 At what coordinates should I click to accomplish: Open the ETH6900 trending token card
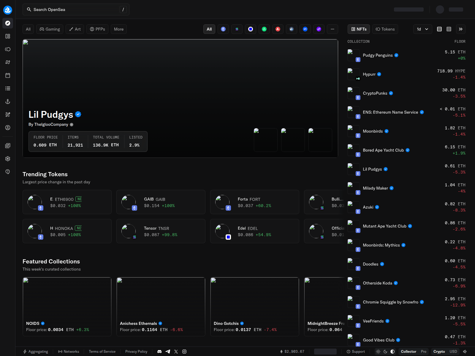click(67, 202)
